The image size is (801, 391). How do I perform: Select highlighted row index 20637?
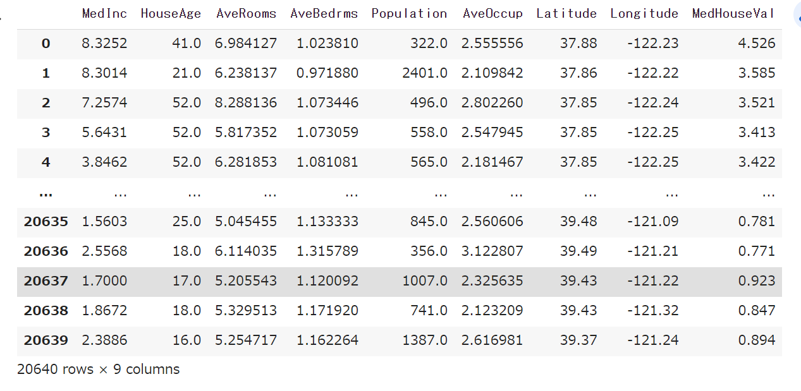click(x=46, y=281)
